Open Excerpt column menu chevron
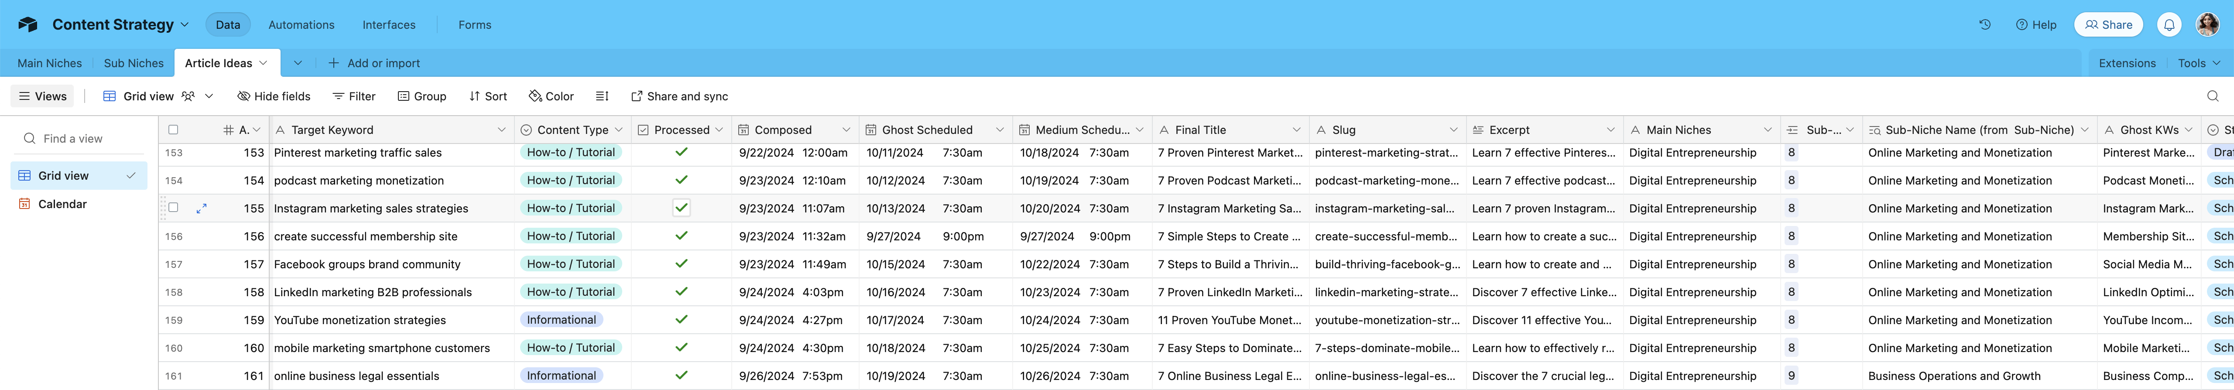Image resolution: width=2234 pixels, height=390 pixels. tap(1610, 130)
